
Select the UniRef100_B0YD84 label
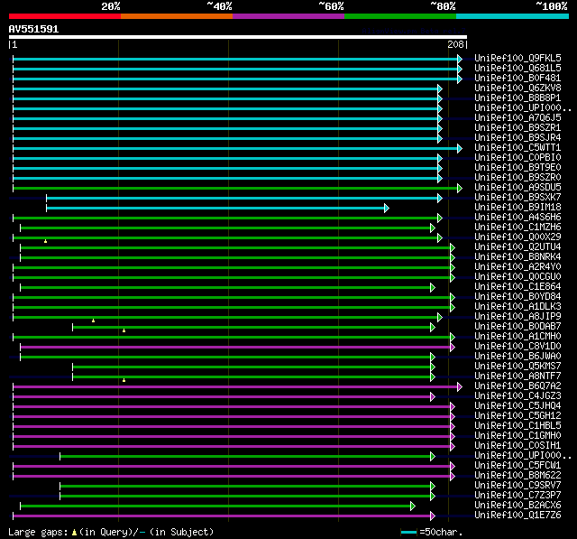tap(517, 296)
